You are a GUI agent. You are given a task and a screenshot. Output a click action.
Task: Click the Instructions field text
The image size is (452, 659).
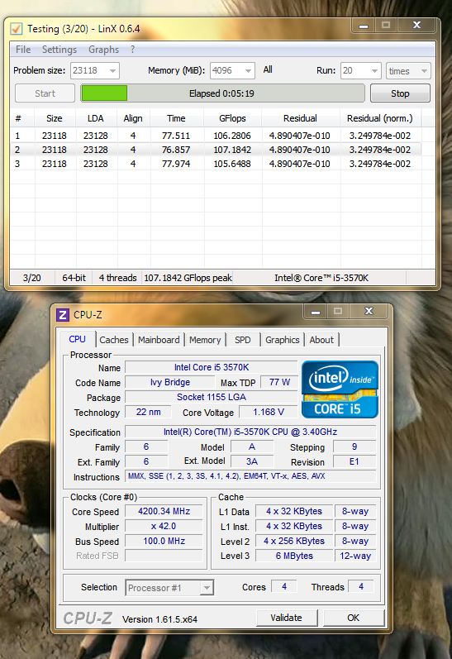click(250, 476)
